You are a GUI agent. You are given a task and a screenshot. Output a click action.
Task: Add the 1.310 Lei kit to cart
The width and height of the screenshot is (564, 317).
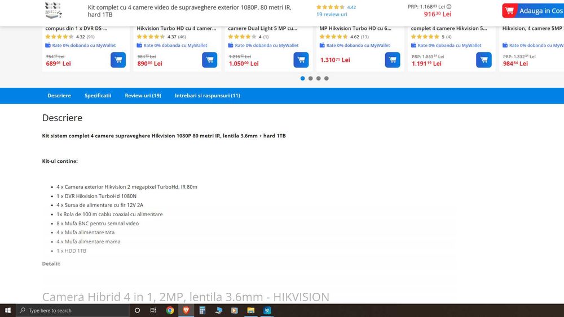393,60
